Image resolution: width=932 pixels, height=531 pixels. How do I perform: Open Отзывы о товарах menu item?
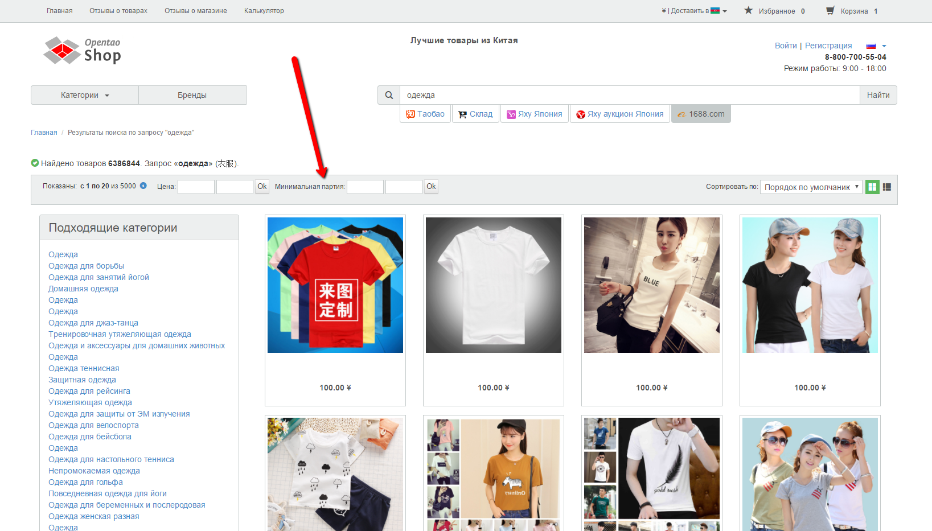tap(118, 11)
